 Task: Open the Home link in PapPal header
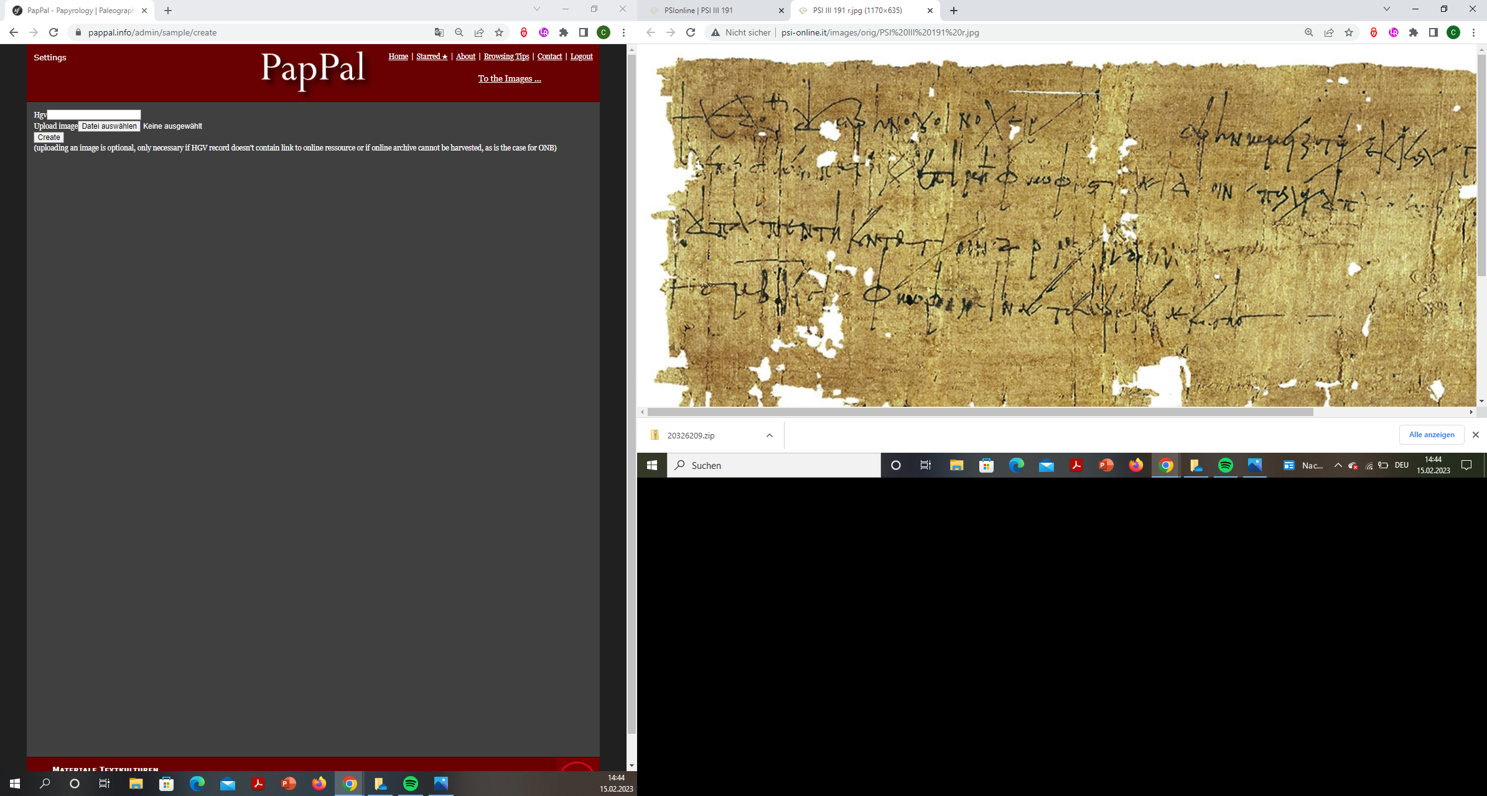tap(398, 57)
